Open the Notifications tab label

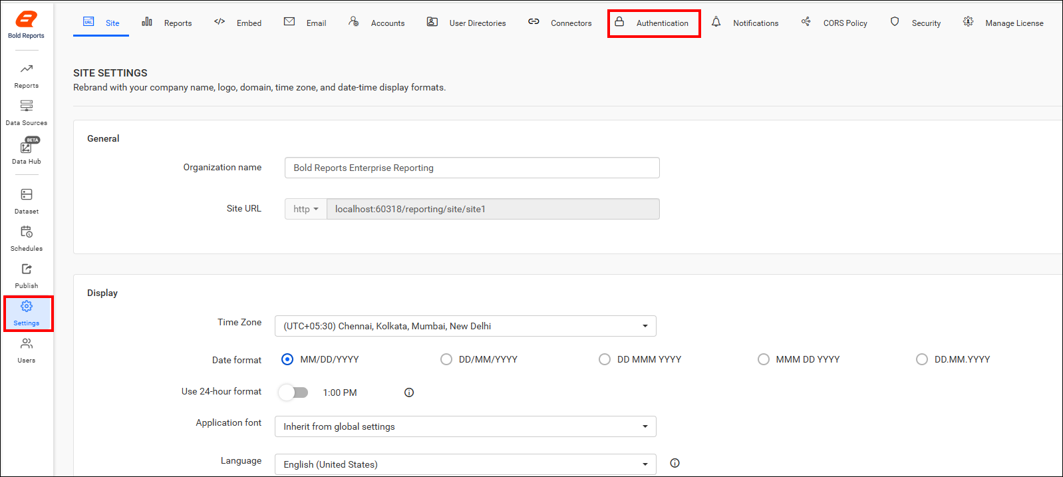[756, 23]
